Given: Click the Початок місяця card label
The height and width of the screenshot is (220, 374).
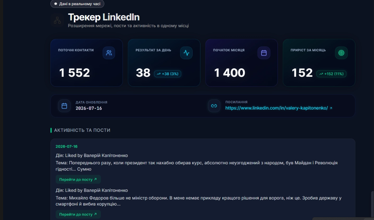Looking at the screenshot, I should [x=229, y=50].
